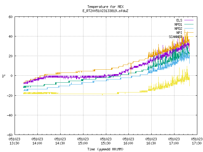The width and height of the screenshot is (203, 152).
Task: Click the y-axis label 60
Action: 10,17
